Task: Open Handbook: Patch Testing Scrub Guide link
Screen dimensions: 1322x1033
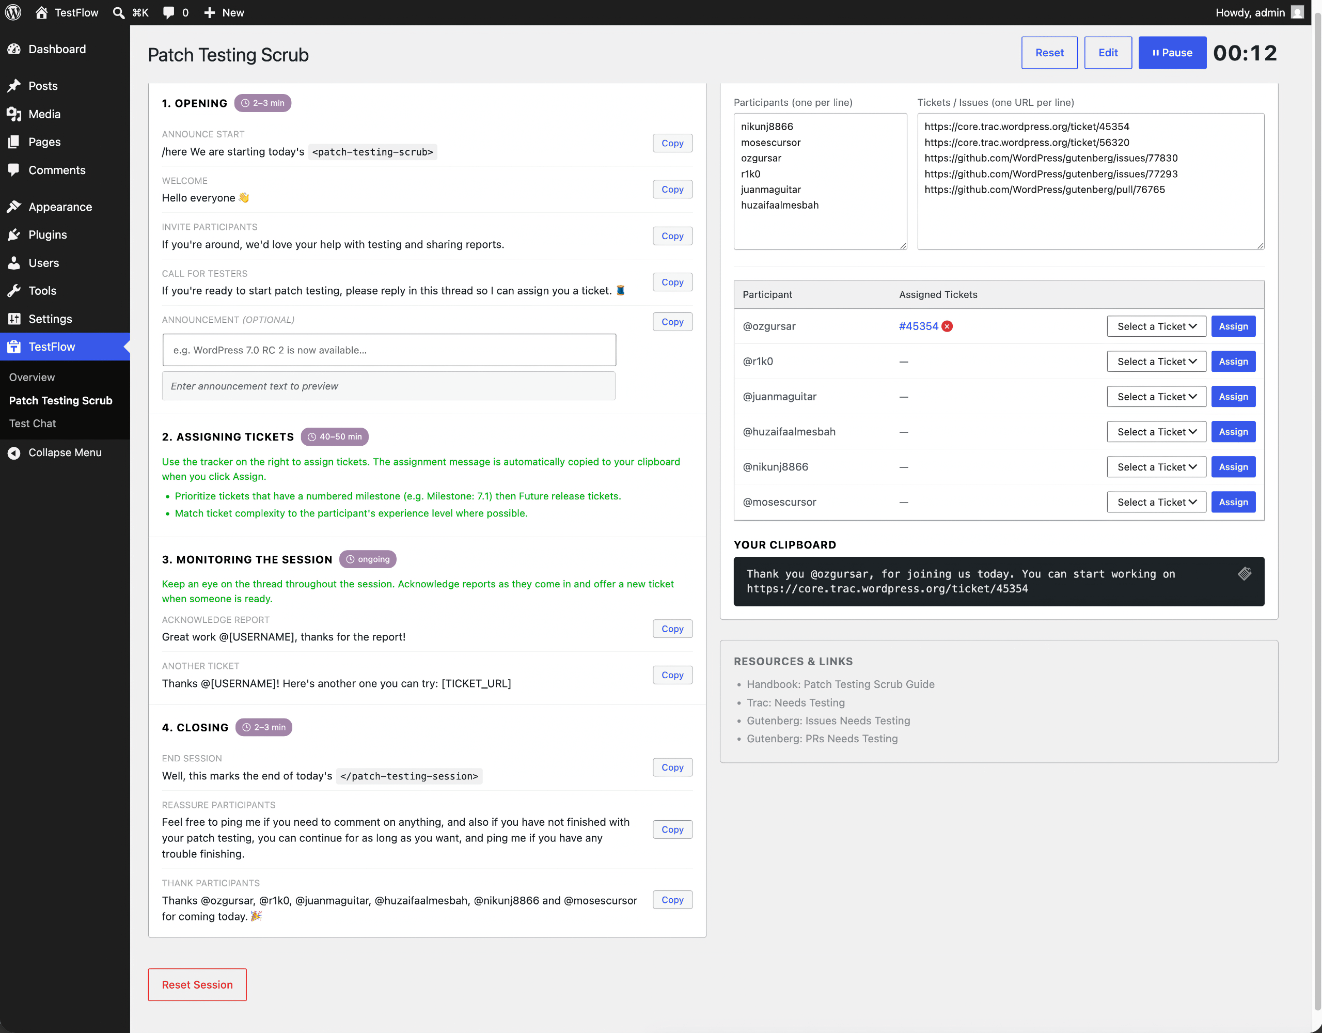Action: [840, 684]
